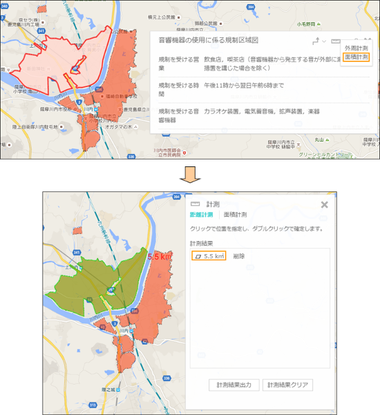The height and width of the screenshot is (415, 380).
Task: Click the 薩摩川内市役所 label on the upper map
Action: (x=56, y=109)
